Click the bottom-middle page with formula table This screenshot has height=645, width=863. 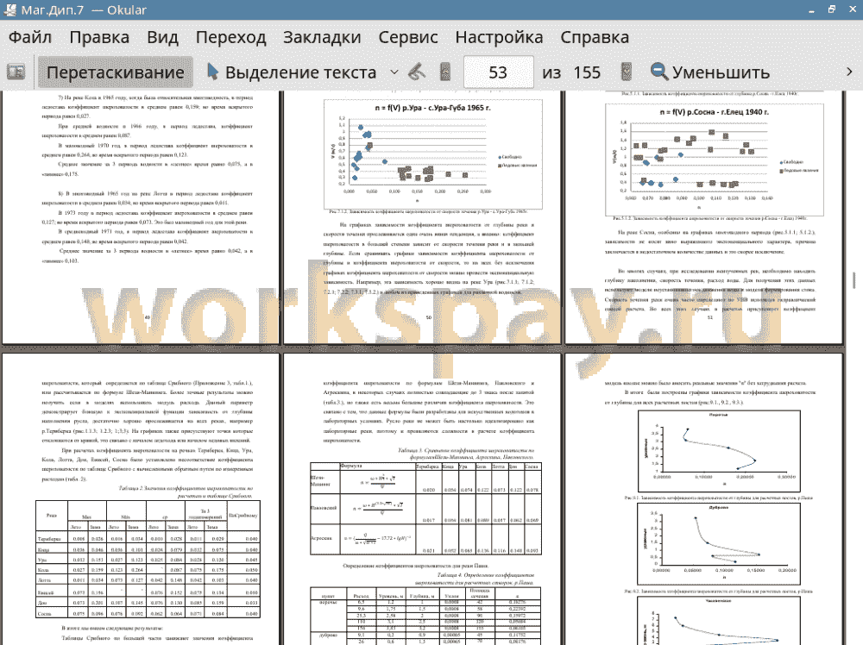[422, 499]
